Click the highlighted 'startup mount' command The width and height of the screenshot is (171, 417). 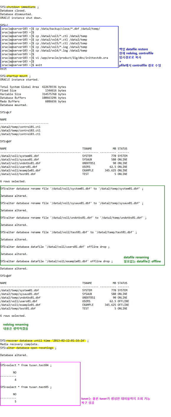(17, 76)
